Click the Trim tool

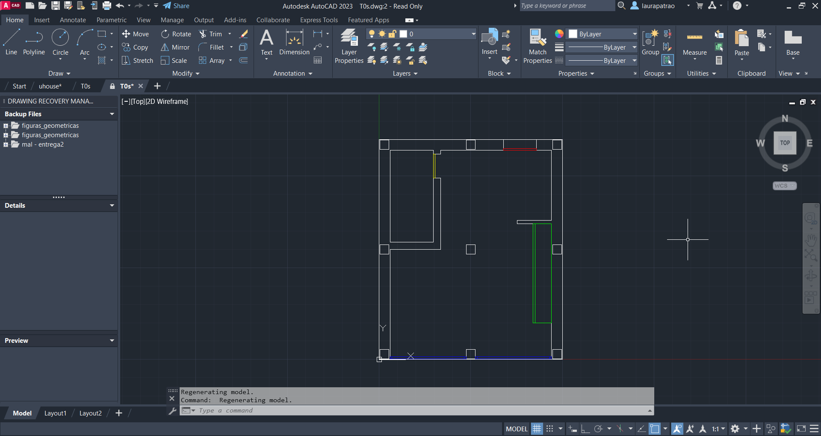click(x=210, y=34)
